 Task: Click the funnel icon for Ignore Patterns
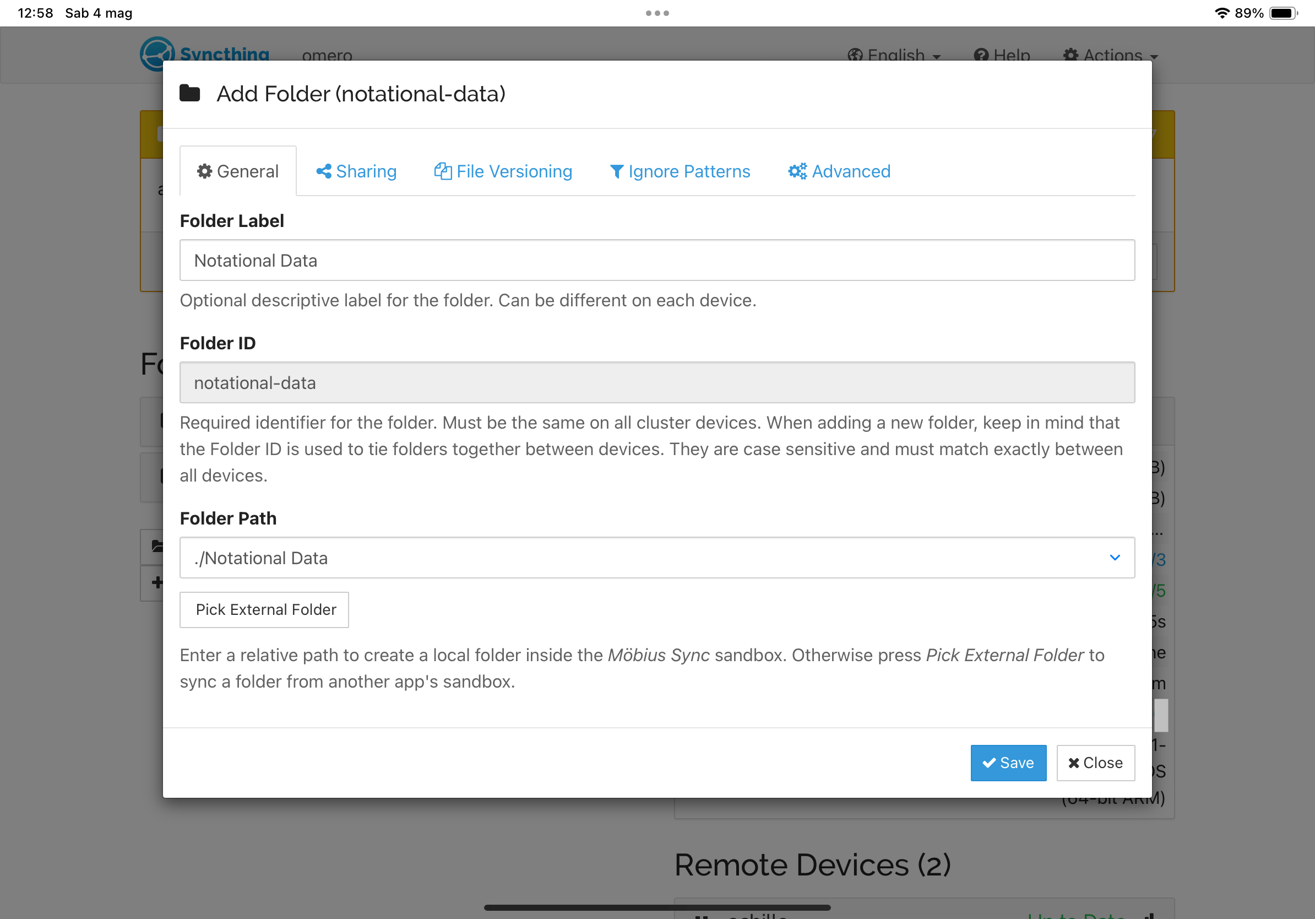click(616, 171)
